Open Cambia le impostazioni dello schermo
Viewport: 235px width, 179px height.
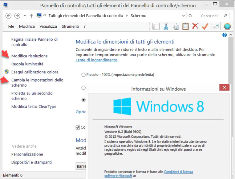[x=37, y=83]
